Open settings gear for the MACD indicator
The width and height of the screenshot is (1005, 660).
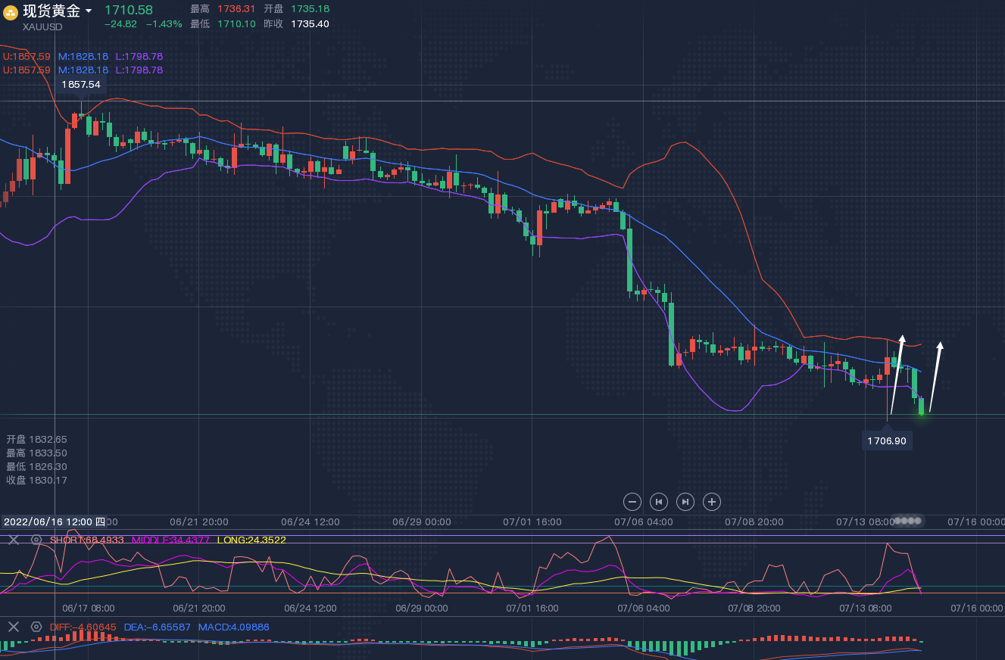pos(36,627)
